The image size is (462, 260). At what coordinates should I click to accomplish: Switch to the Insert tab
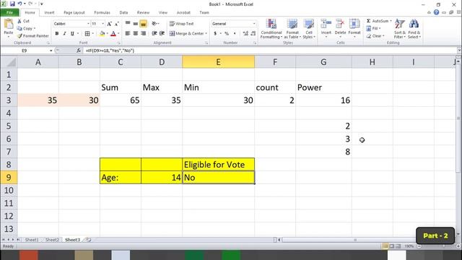[x=49, y=13]
